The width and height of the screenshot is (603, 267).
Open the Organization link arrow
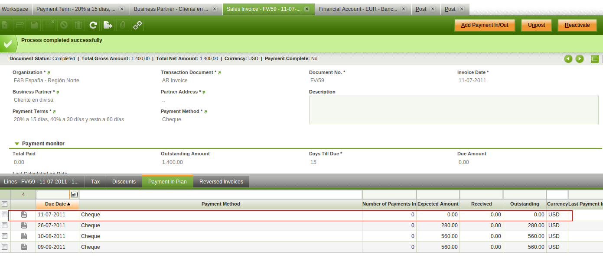pos(49,73)
